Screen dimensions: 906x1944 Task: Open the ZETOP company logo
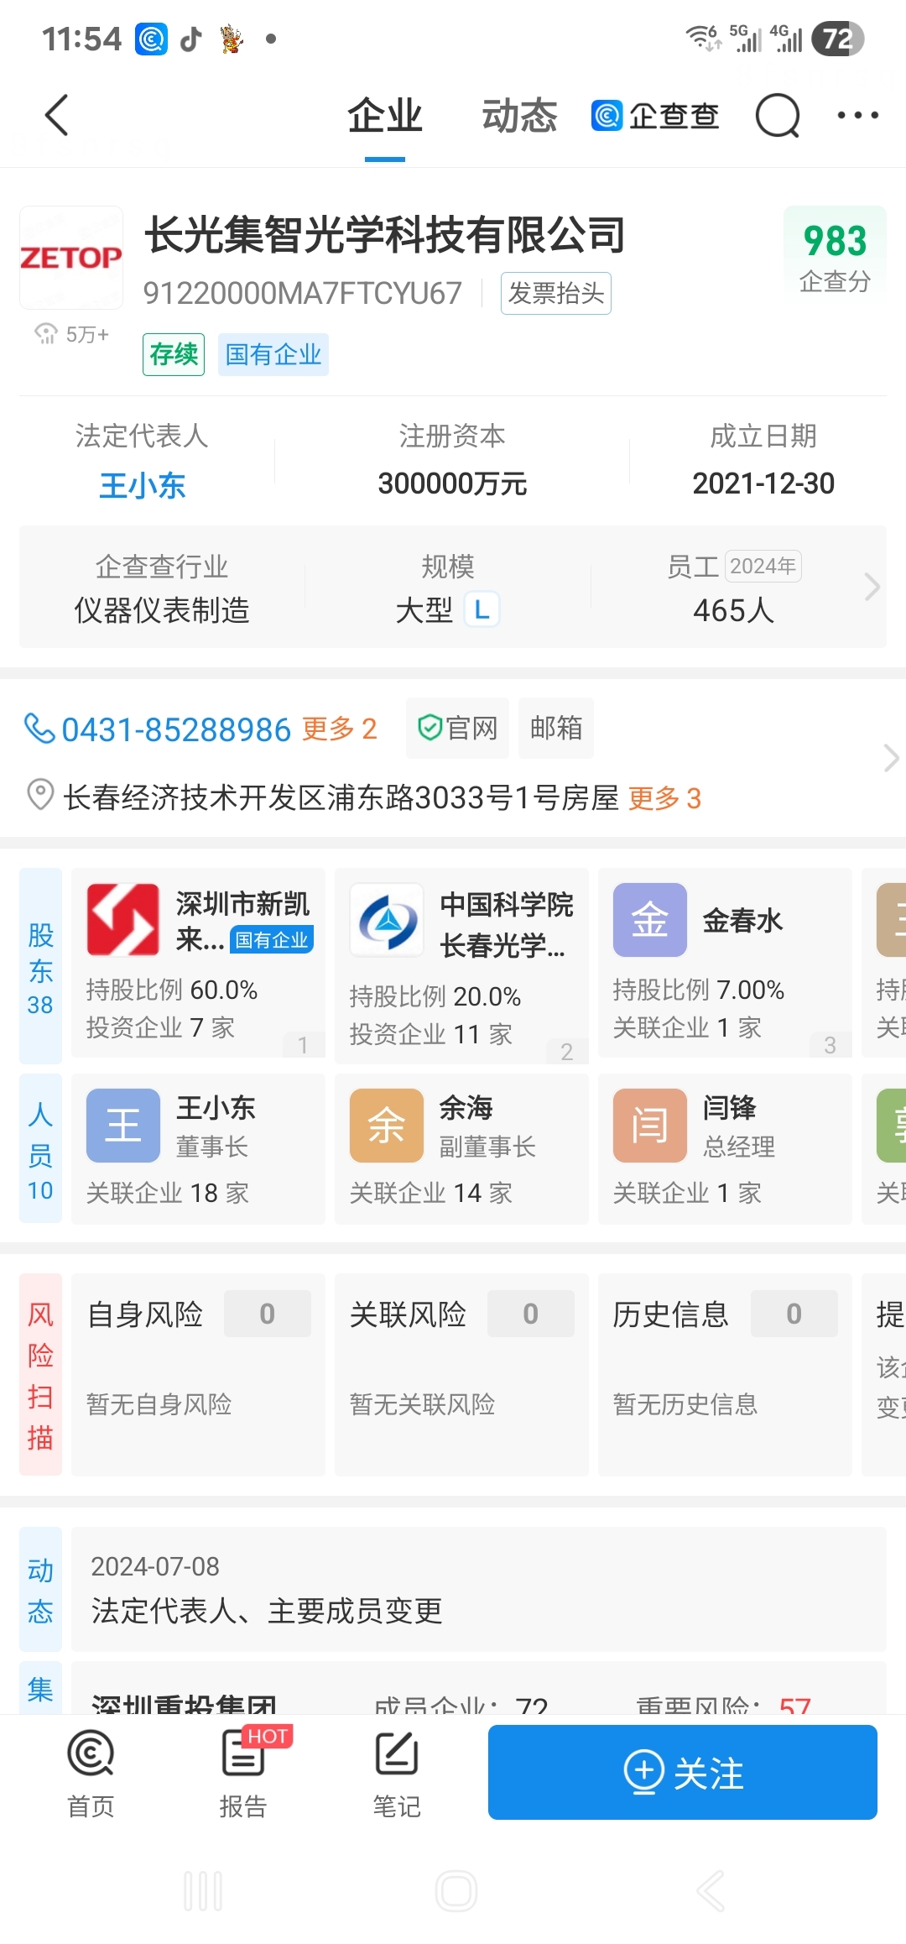coord(71,258)
